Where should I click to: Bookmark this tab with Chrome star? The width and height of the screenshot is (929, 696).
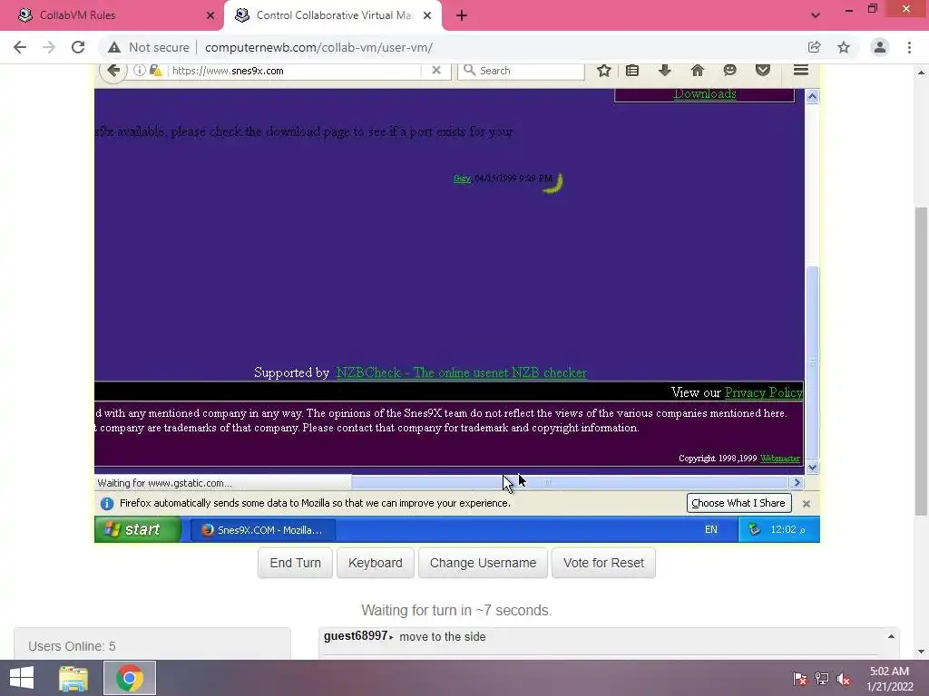[844, 47]
